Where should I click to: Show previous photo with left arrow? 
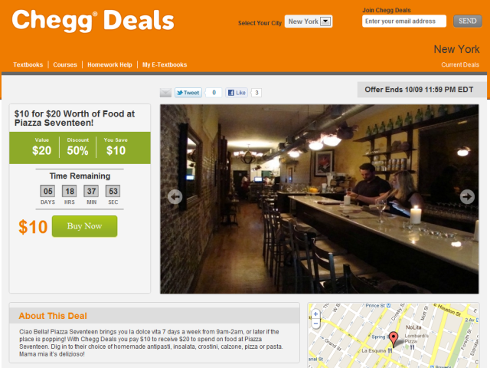(175, 197)
